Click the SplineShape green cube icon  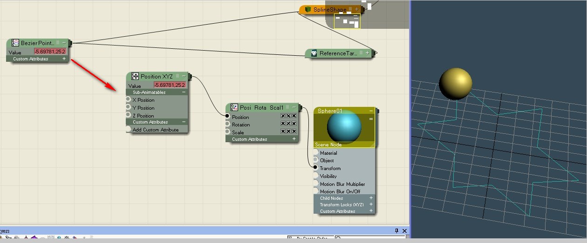click(x=307, y=9)
